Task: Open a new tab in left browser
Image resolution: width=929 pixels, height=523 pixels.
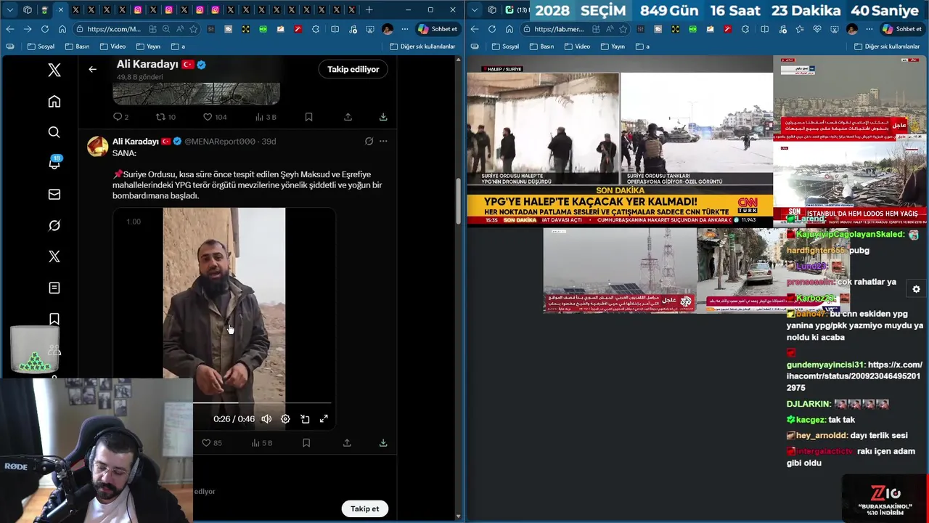Action: 369,9
